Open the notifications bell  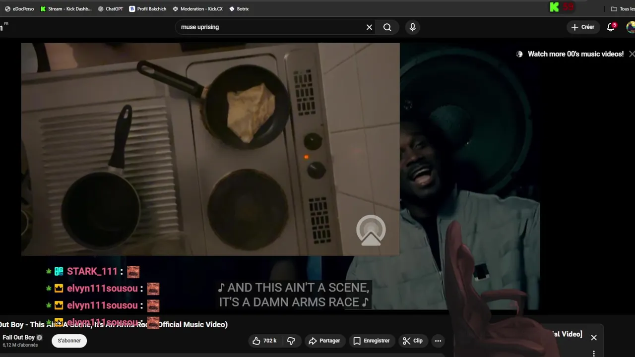(x=611, y=27)
